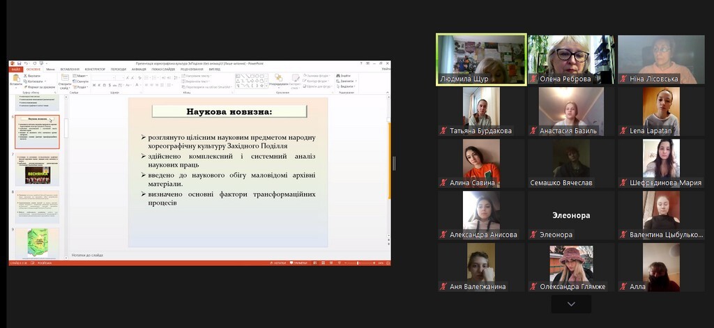Image resolution: width=714 pixels, height=328 pixels.
Task: Click the muted mic icon on Алла's tile
Action: click(624, 287)
